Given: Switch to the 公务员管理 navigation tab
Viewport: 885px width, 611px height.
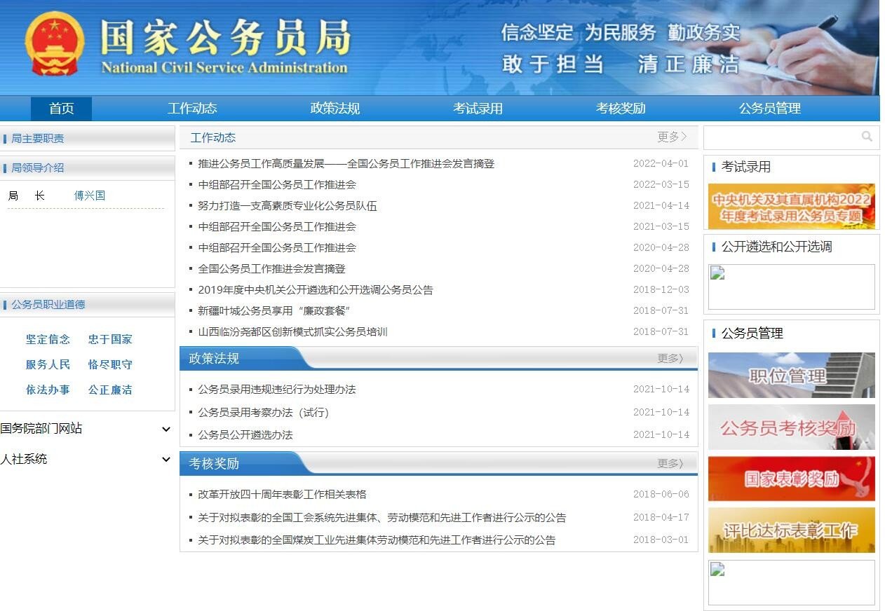Looking at the screenshot, I should point(770,109).
